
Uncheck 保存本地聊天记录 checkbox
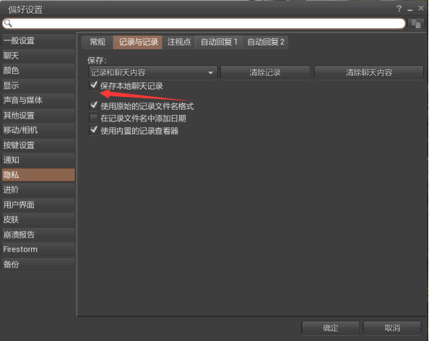point(94,86)
